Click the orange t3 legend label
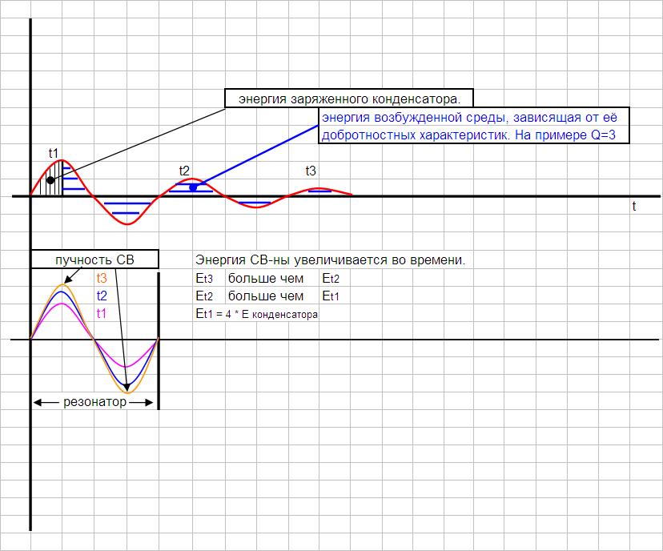This screenshot has height=551, width=663. [x=102, y=278]
